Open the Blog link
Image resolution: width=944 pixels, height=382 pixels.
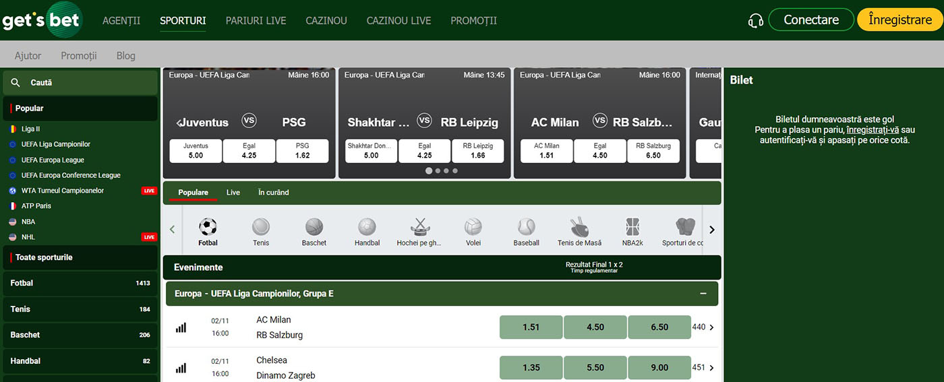pos(126,56)
